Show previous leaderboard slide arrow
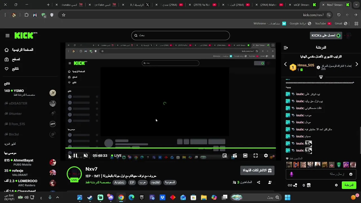The height and width of the screenshot is (203, 361). (x=285, y=64)
